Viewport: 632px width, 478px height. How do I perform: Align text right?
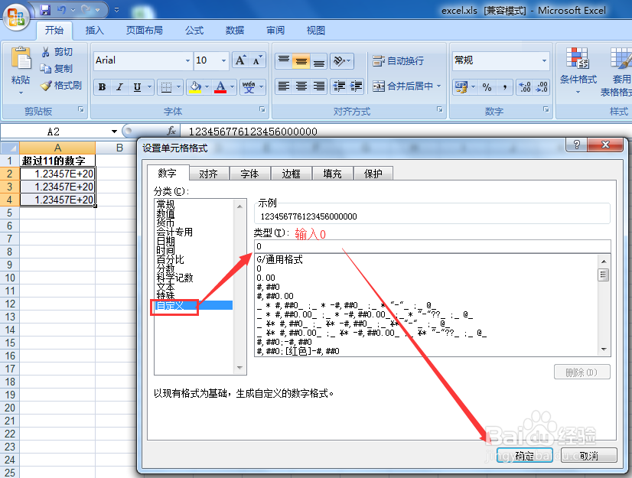[319, 86]
